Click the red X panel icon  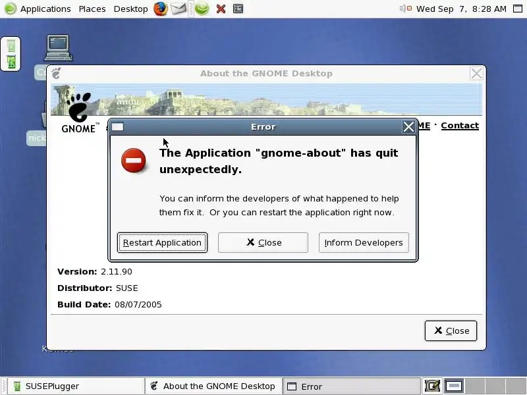221,9
